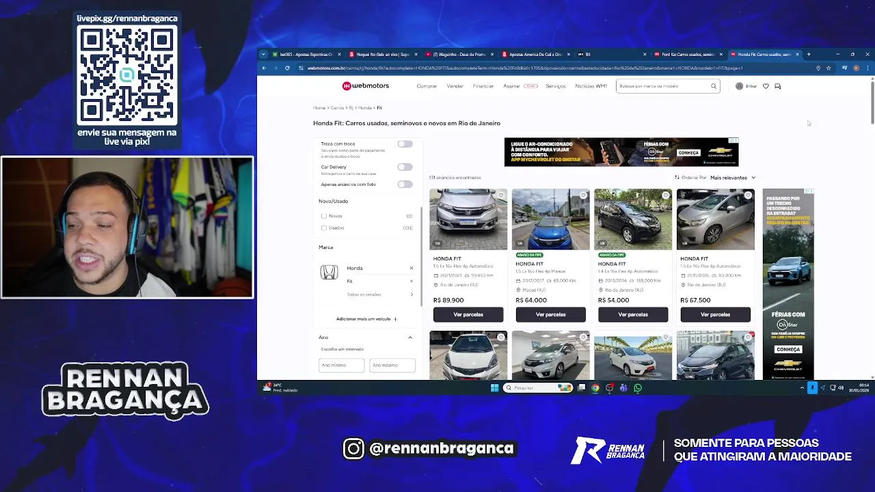Click the Entrar user avatar icon
Screen dimensions: 875x492
[x=739, y=86]
